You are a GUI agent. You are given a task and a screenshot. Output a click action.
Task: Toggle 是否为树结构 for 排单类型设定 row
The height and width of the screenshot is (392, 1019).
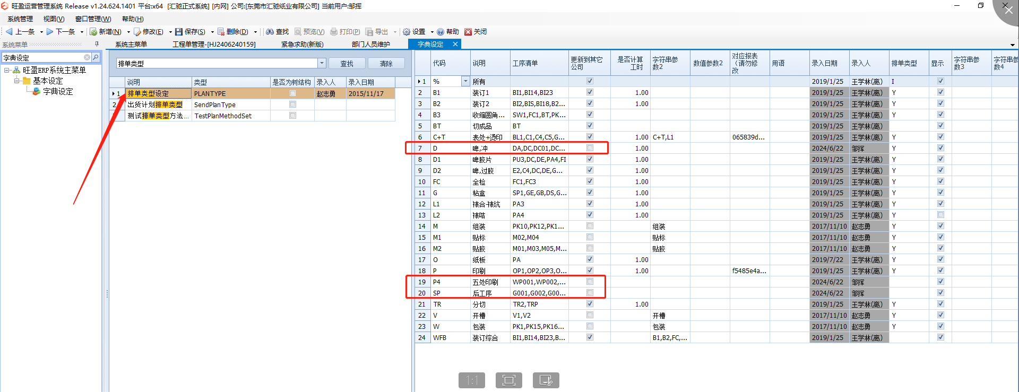tap(292, 93)
